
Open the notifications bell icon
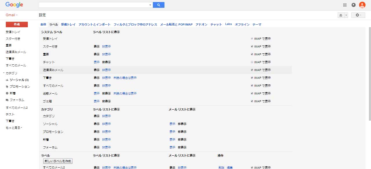[x=353, y=5]
